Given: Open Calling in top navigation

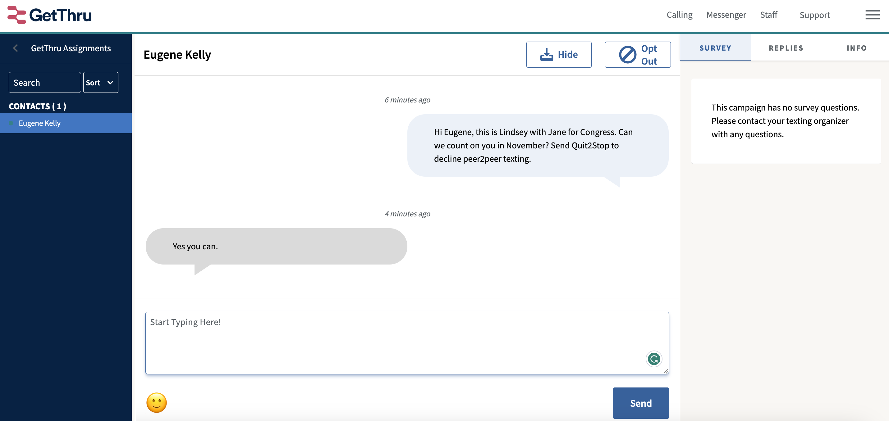Looking at the screenshot, I should (x=679, y=15).
